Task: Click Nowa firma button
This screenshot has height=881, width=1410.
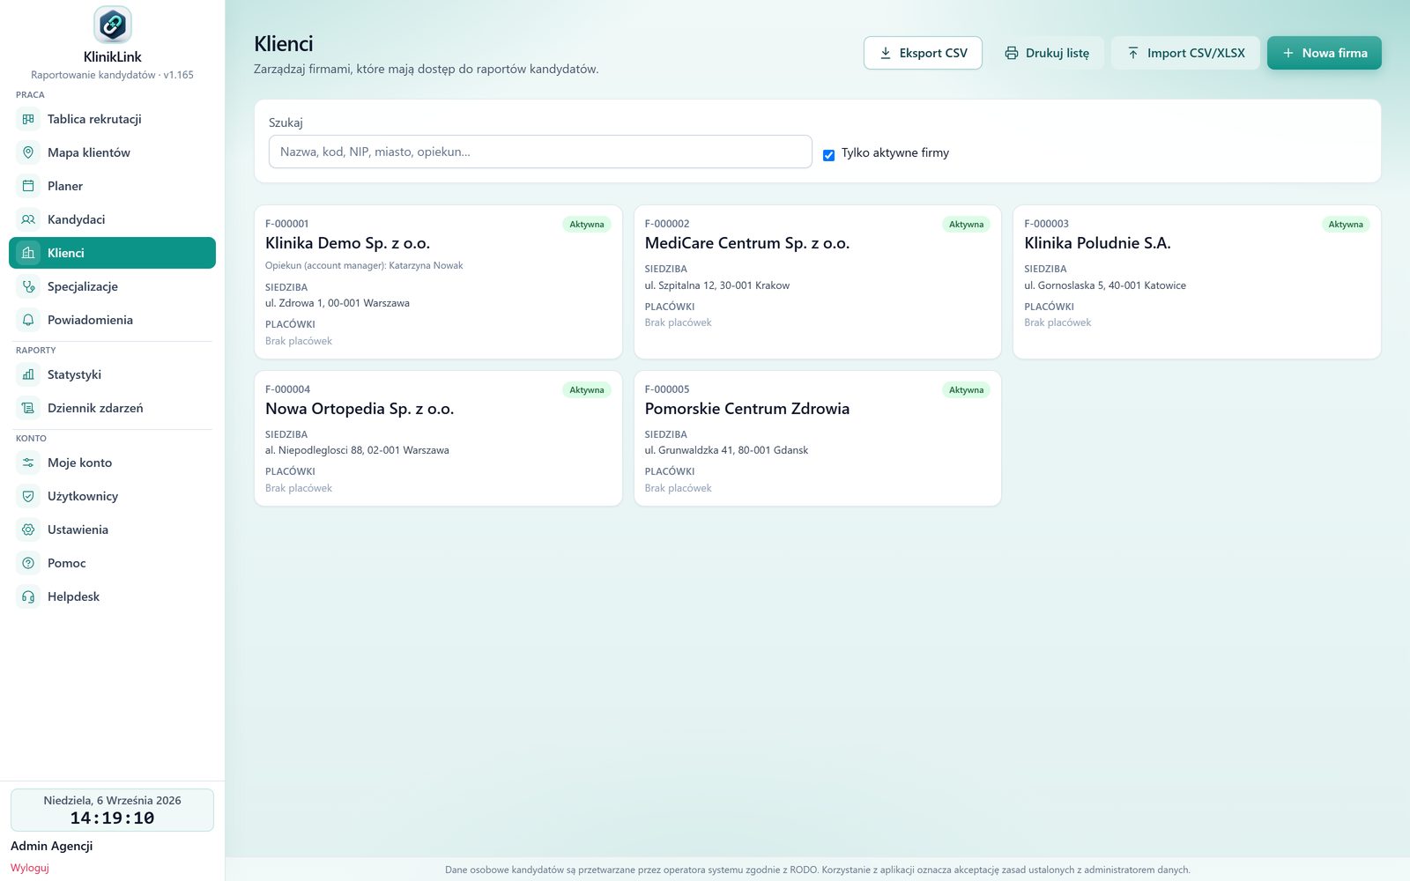Action: pos(1325,53)
